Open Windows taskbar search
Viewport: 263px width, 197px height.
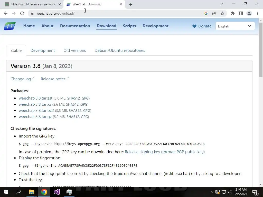[18, 192]
